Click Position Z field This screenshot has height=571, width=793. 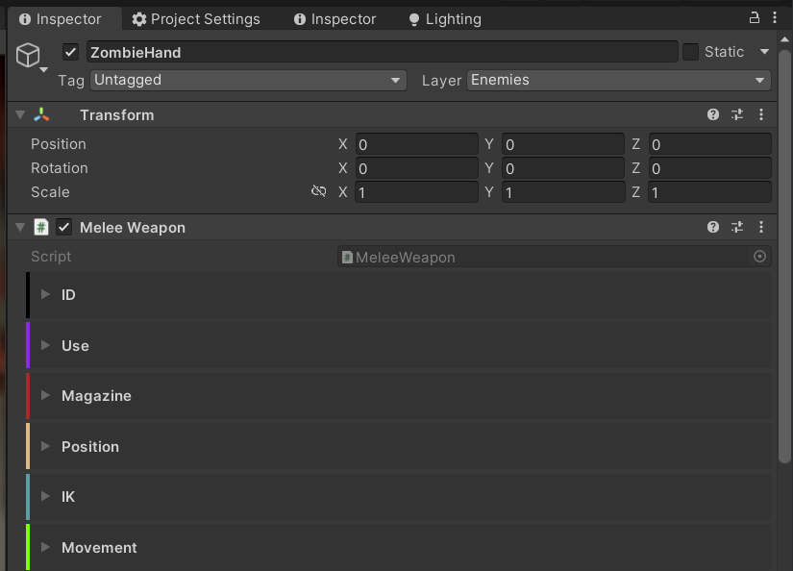709,144
